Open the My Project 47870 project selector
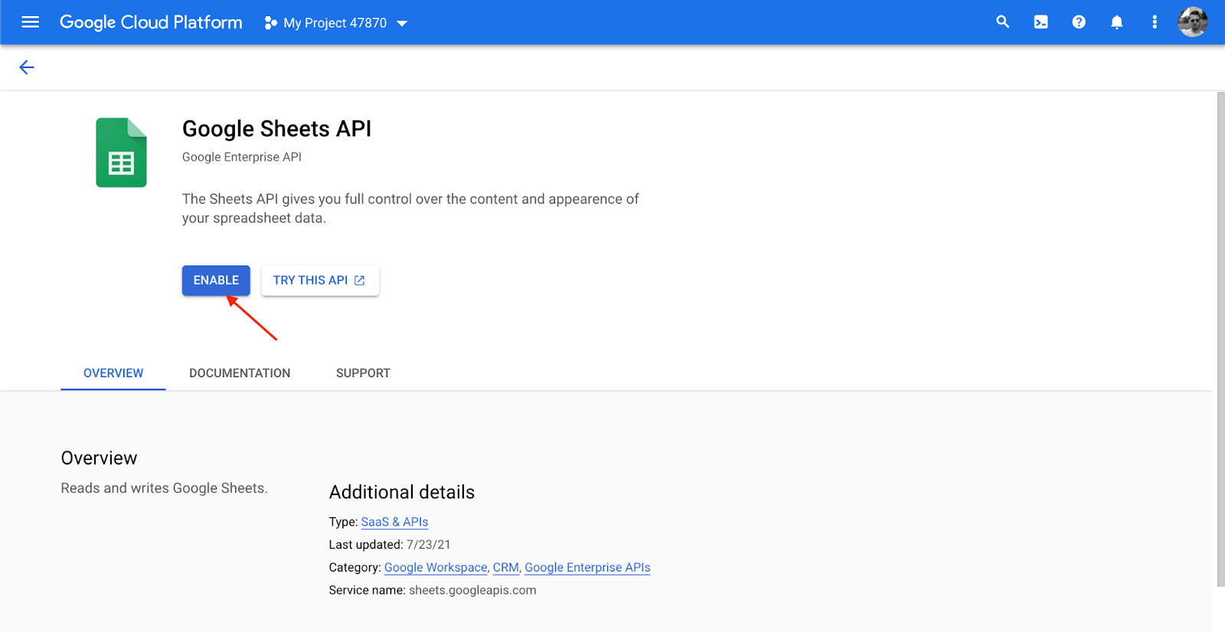The image size is (1225, 632). [x=335, y=23]
